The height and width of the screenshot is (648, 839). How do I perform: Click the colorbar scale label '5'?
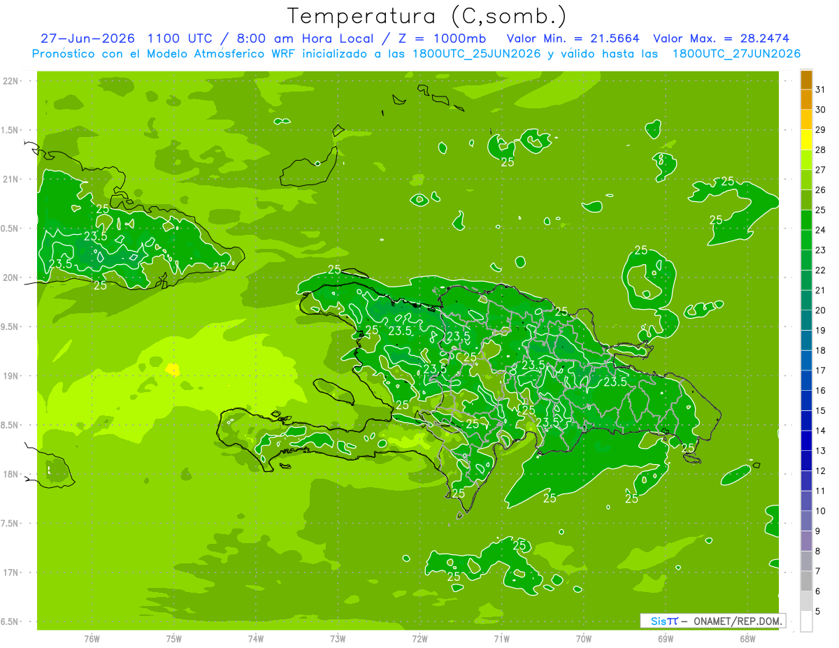tap(818, 612)
